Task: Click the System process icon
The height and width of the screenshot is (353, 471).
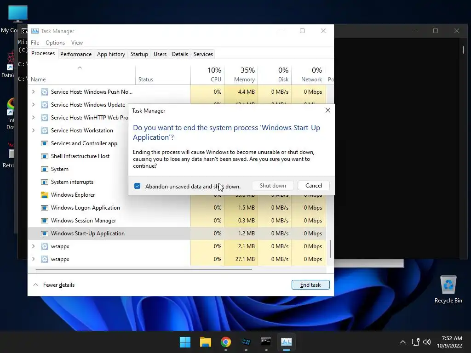Action: tap(45, 169)
